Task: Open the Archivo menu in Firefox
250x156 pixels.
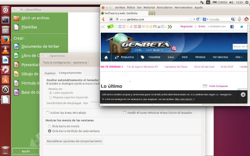Action: pyautogui.click(x=120, y=7)
